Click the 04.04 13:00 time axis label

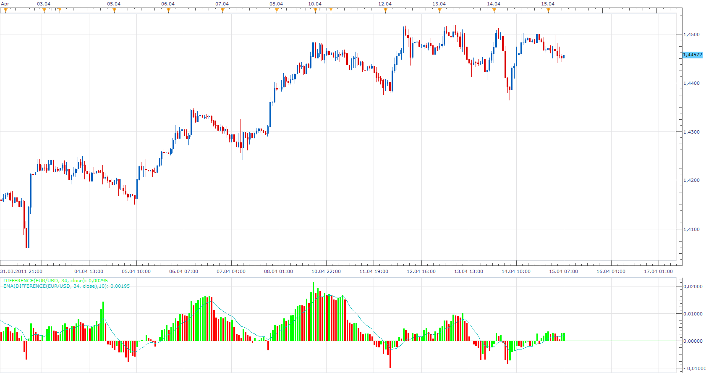pos(89,271)
